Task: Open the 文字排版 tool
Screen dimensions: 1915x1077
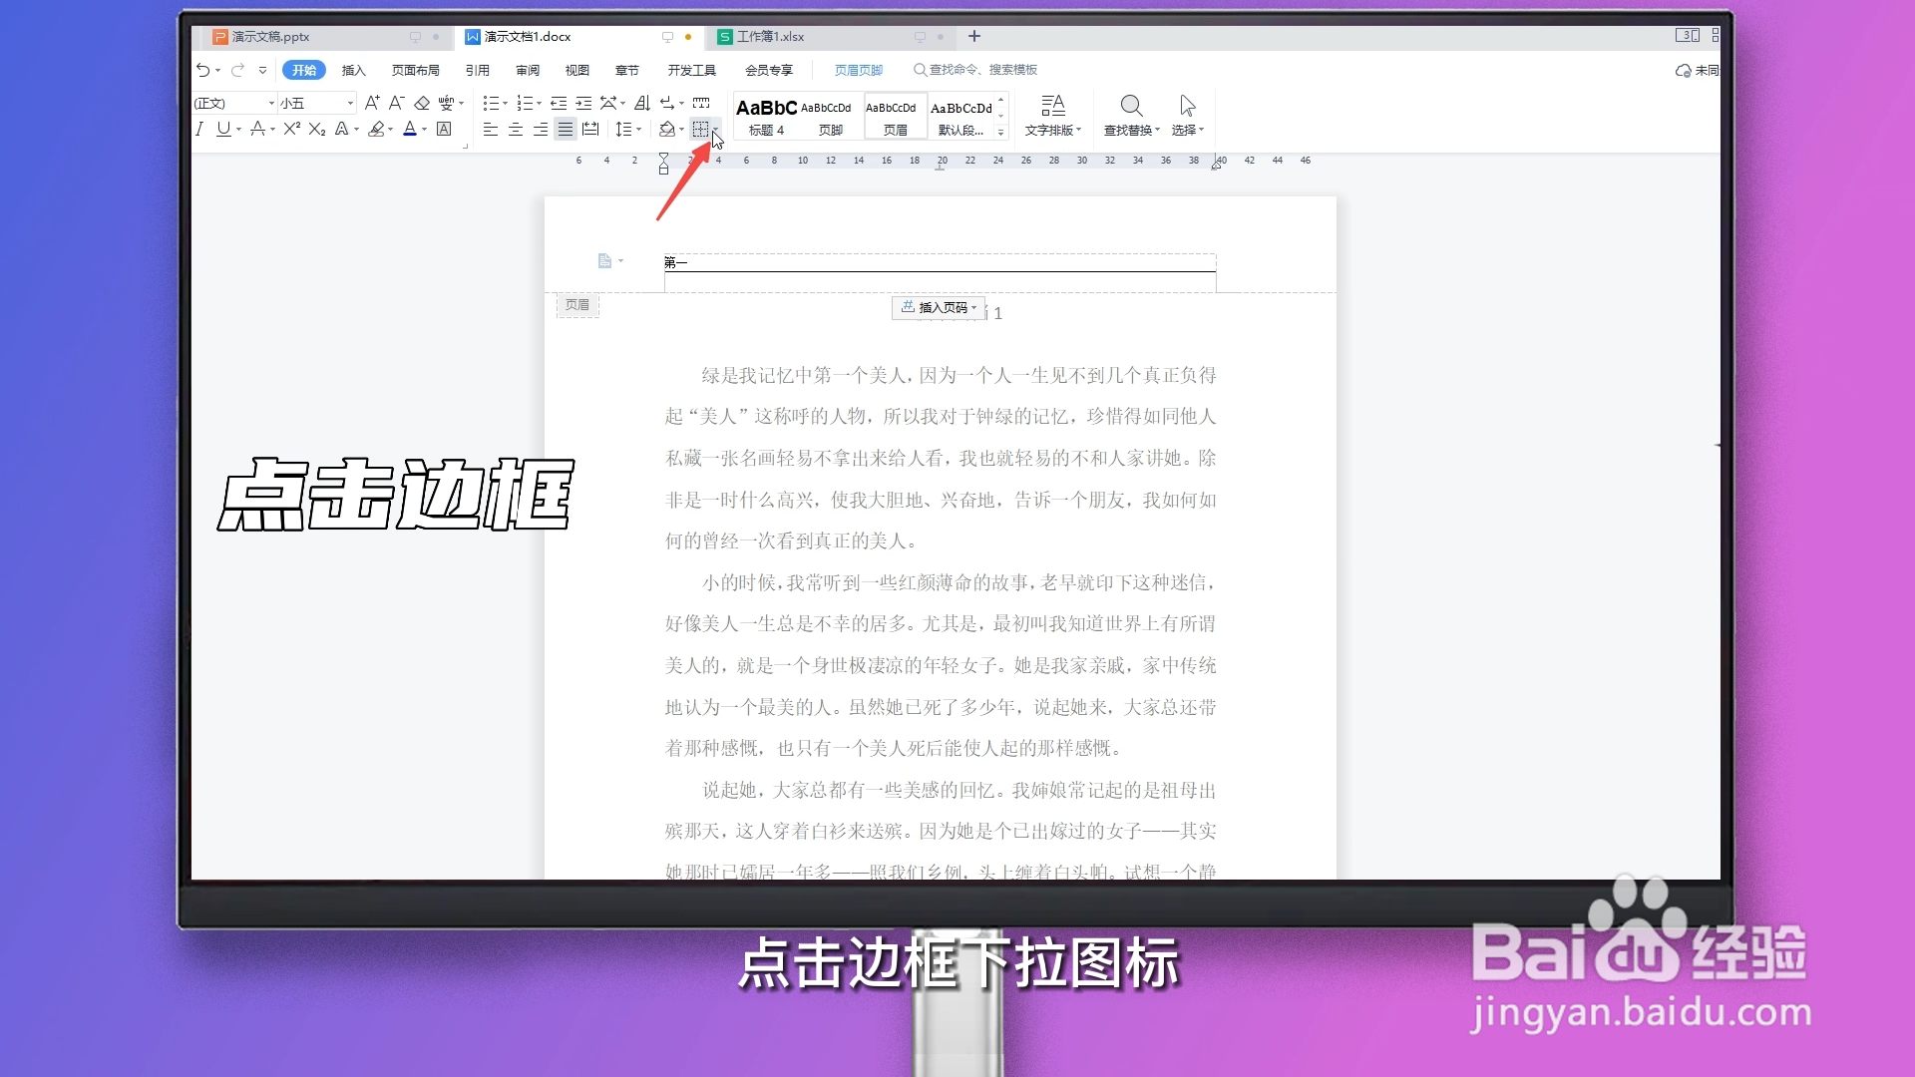Action: [1053, 113]
